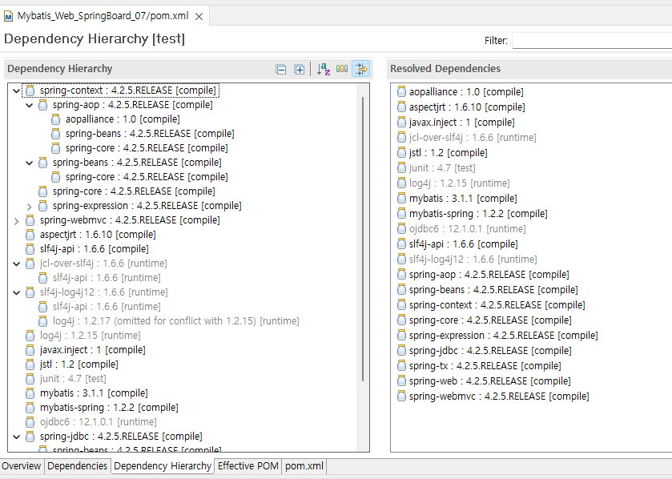Viewport: 672px width, 479px height.
Task: Select slf4j-api [runtime] under slf4j-log4j12
Action: pos(107,307)
